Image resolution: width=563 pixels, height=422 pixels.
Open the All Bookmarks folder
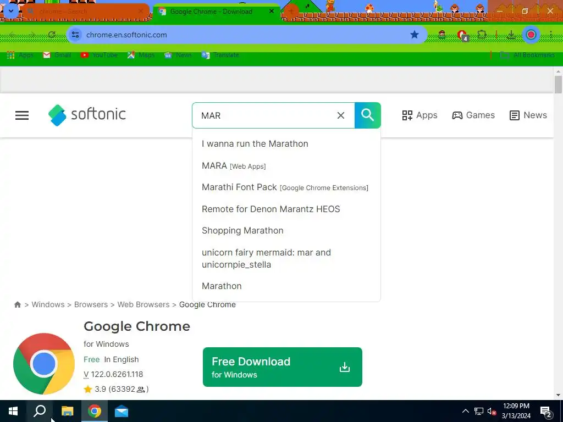click(x=527, y=55)
